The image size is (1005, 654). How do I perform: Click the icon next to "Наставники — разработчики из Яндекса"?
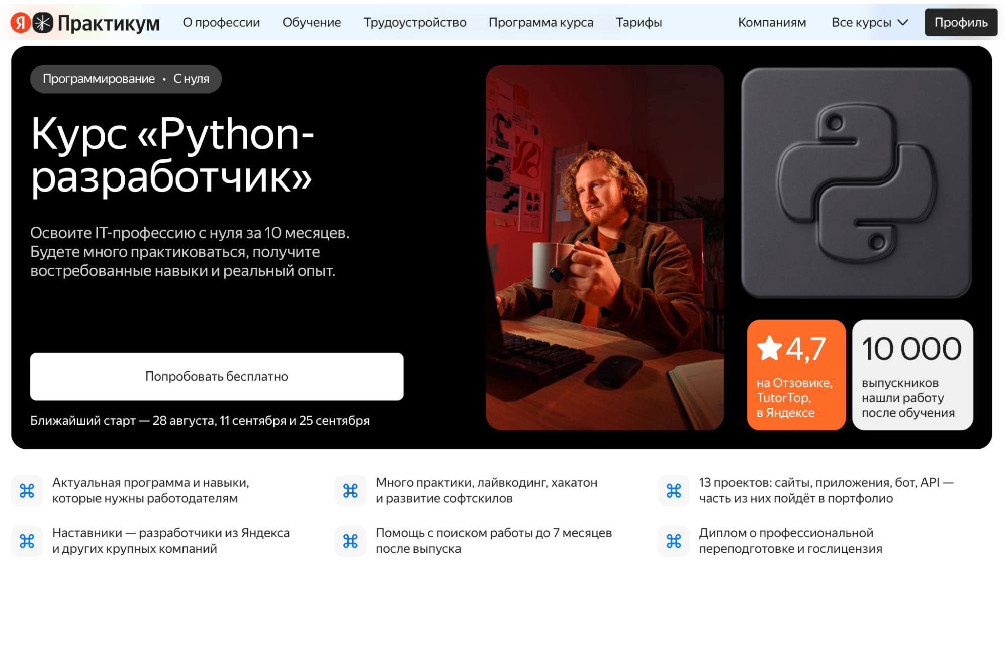tap(27, 541)
